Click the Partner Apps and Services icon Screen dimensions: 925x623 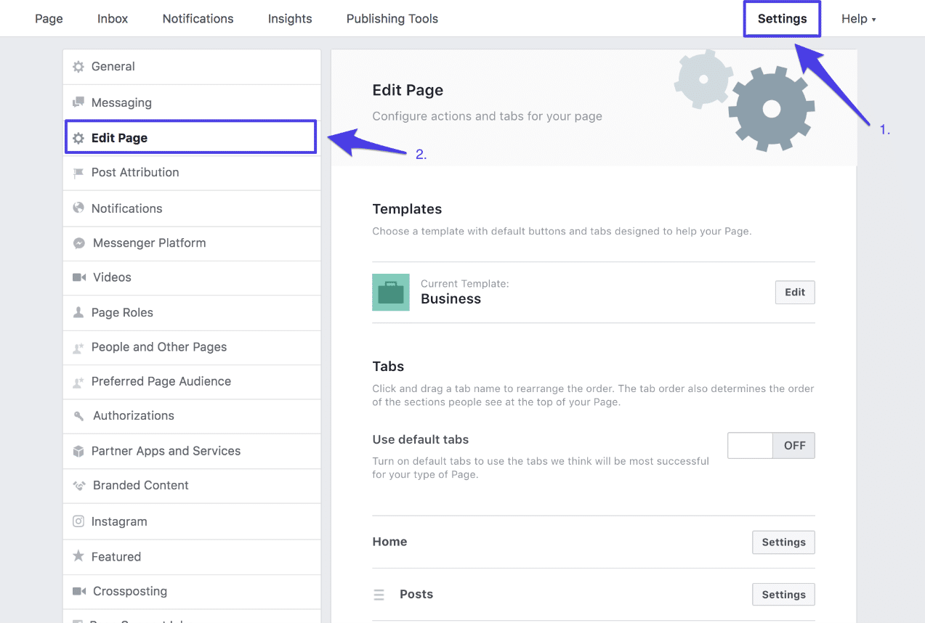coord(78,451)
